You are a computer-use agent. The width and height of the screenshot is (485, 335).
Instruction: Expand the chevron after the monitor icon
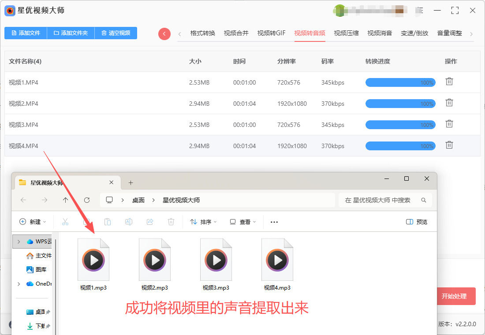pos(123,200)
